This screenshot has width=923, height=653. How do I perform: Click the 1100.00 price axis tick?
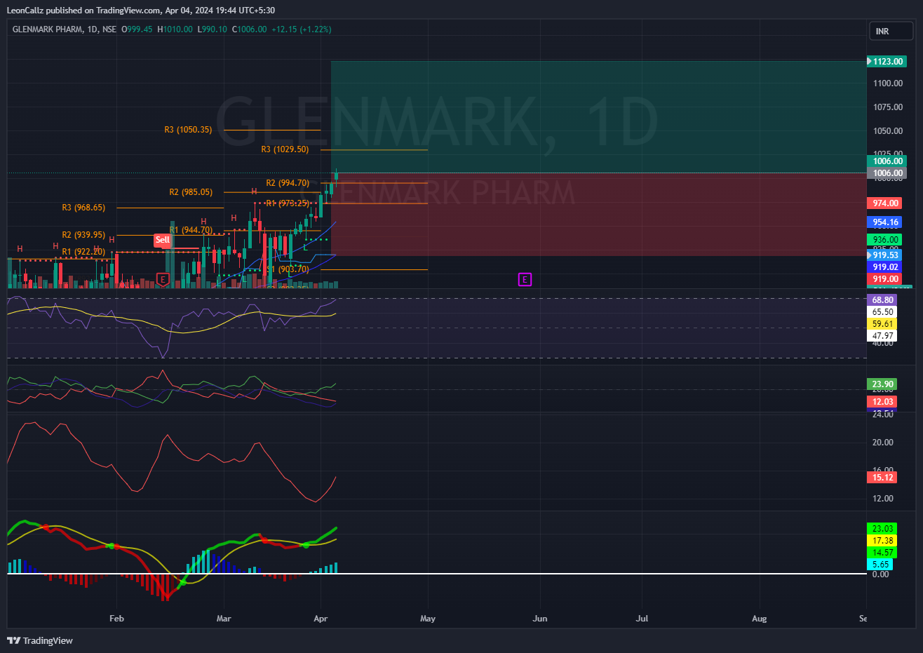(888, 83)
